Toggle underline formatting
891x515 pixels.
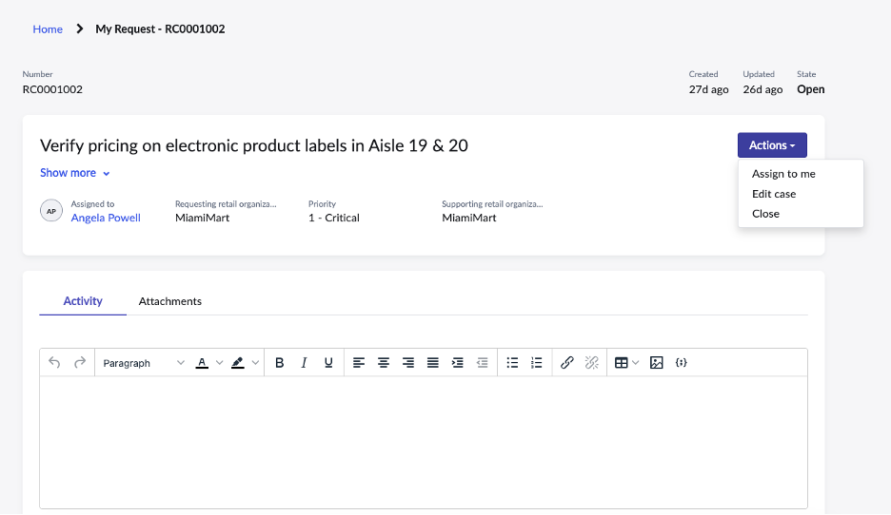tap(328, 362)
